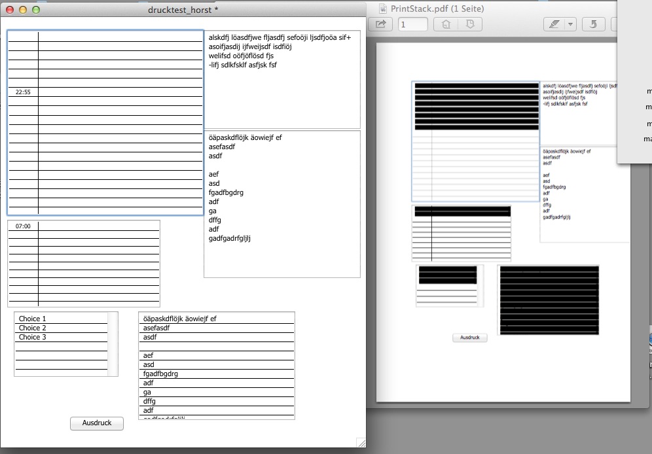Click the highlight marker tool icon

pos(554,24)
